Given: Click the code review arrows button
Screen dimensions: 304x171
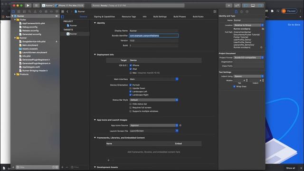Looking at the screenshot, I should pos(237,5).
